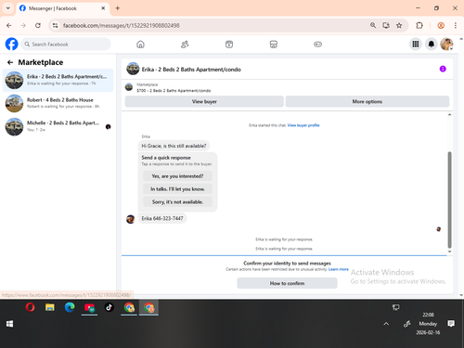Click the 'Hi Gracie, is this still available?' message
This screenshot has height=348, width=464.
pos(174,146)
